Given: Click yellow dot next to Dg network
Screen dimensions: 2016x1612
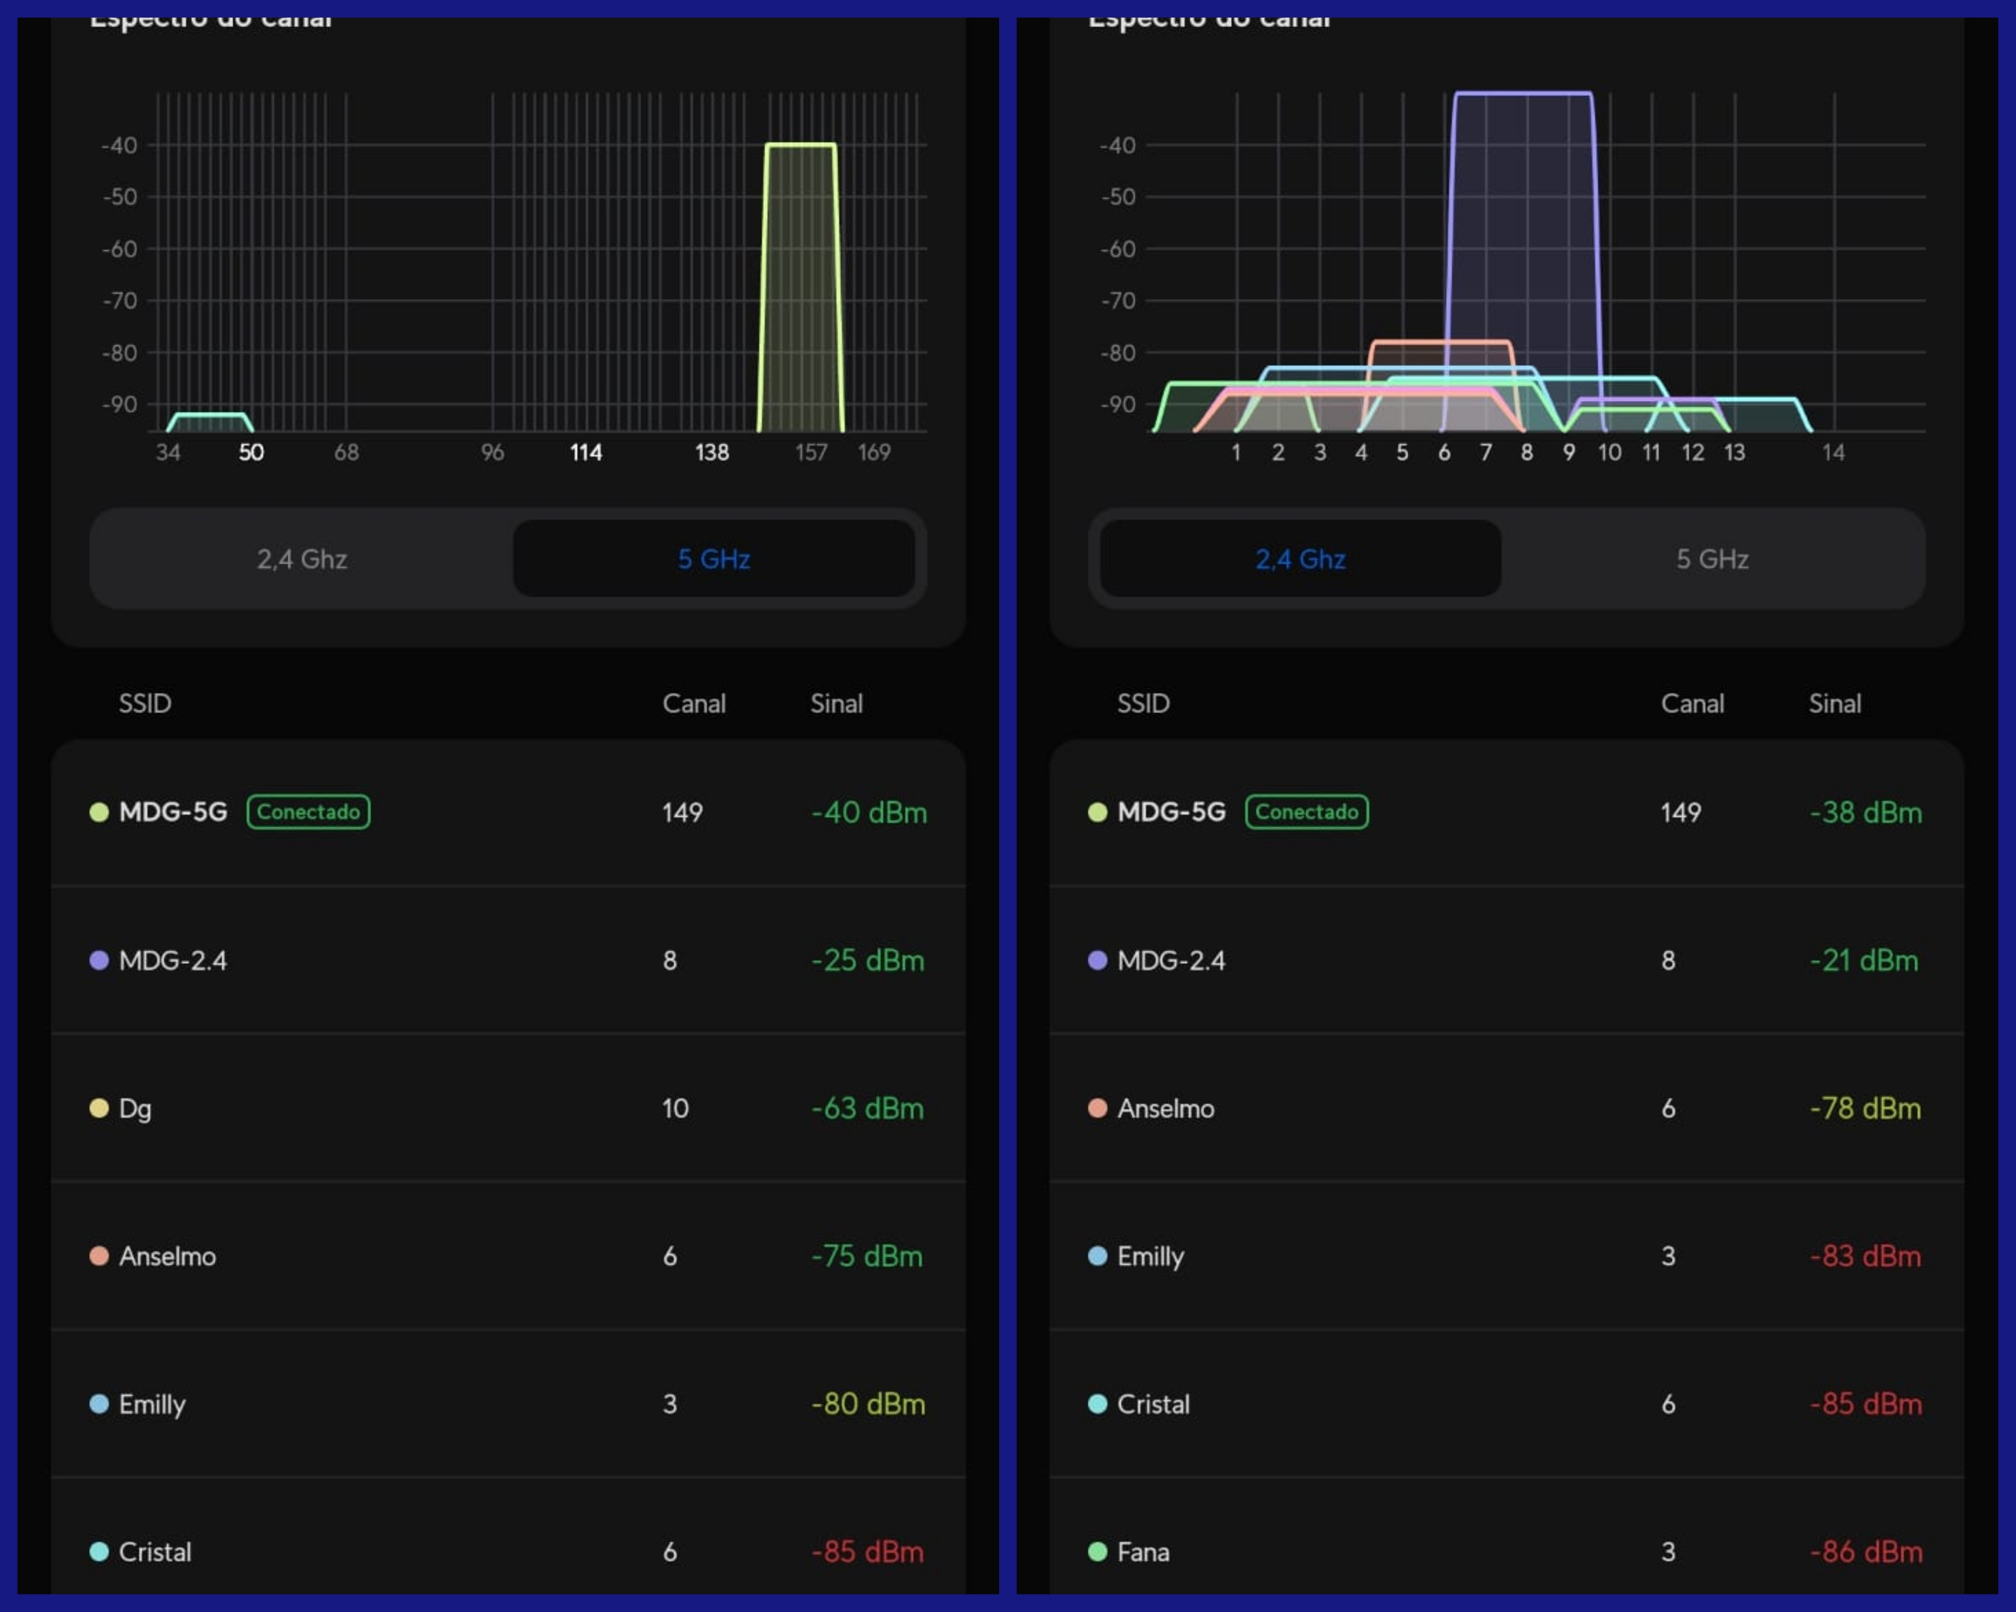Looking at the screenshot, I should click(99, 1108).
